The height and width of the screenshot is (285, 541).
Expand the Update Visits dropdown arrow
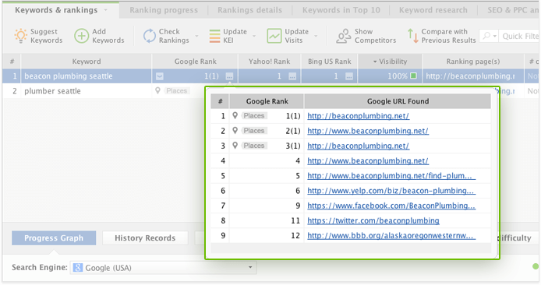[x=316, y=36]
